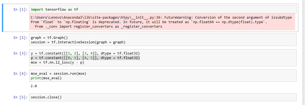Click the highlighted p = tf.constant line
Viewport: 305px width, 105px height.
tap(85, 58)
